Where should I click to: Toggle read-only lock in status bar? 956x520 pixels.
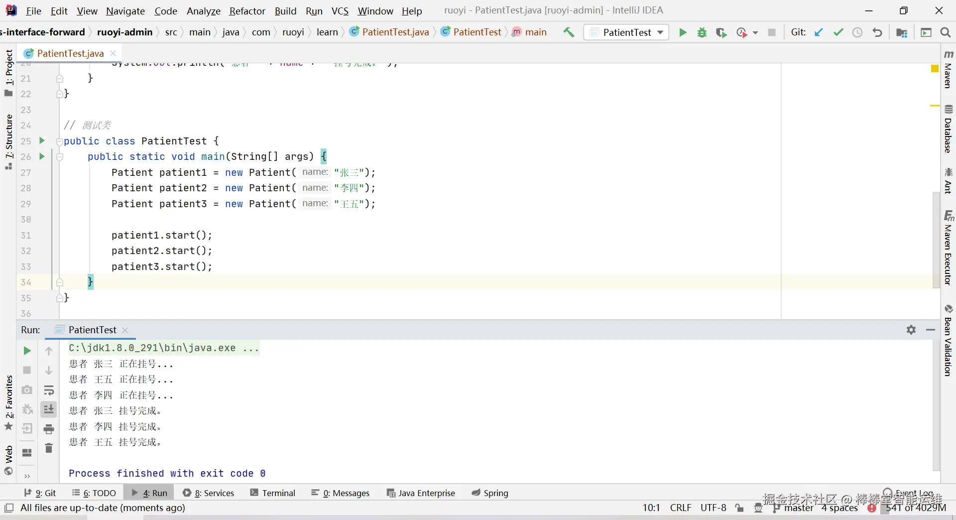[x=739, y=508]
